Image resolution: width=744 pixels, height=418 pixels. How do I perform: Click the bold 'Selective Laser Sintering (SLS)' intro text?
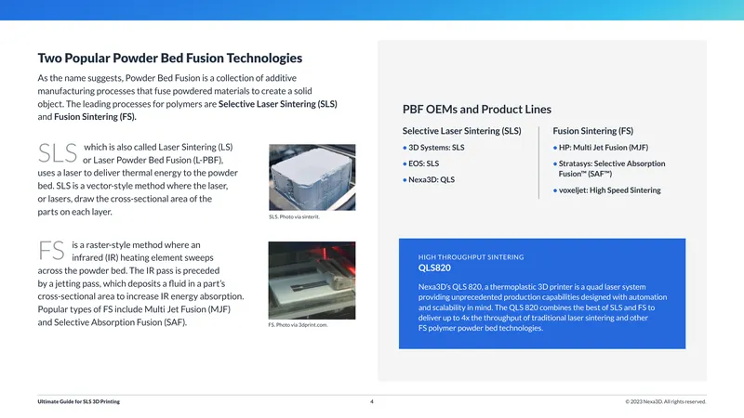click(x=277, y=104)
